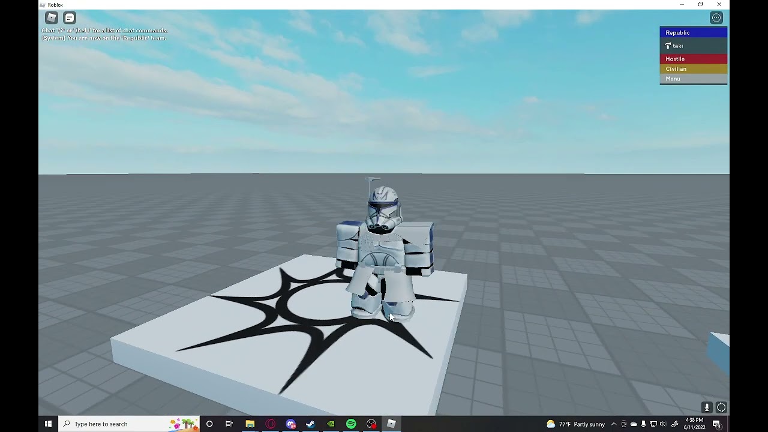
Task: Select the Republic team header
Action: [x=694, y=32]
